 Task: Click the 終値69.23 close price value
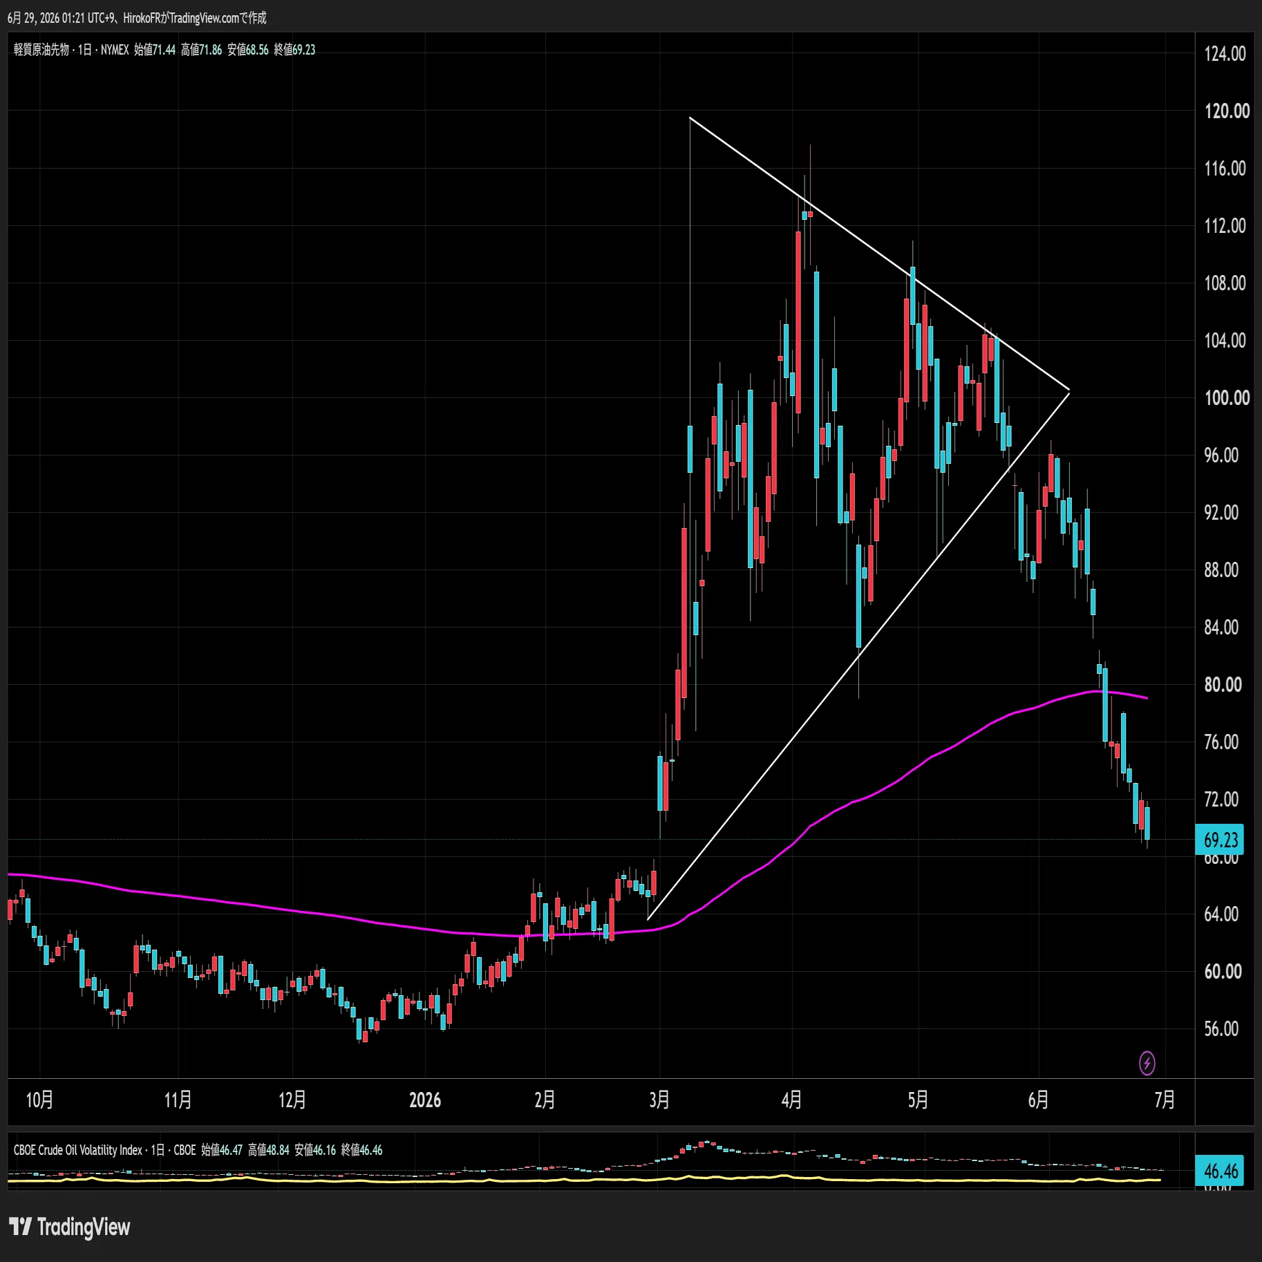tap(295, 50)
